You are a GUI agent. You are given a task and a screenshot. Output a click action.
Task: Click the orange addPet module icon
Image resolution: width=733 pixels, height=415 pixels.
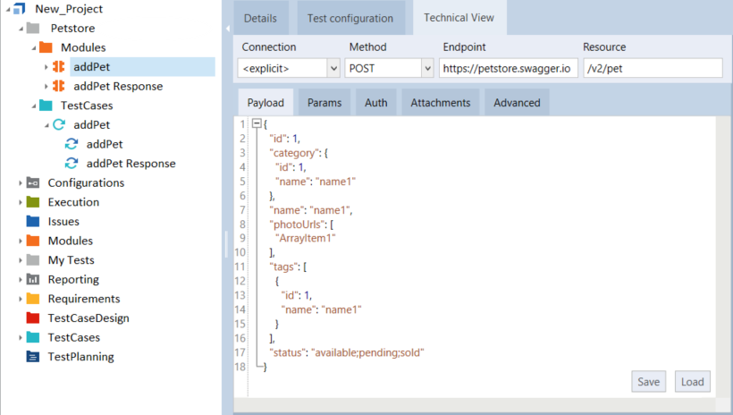click(x=59, y=67)
